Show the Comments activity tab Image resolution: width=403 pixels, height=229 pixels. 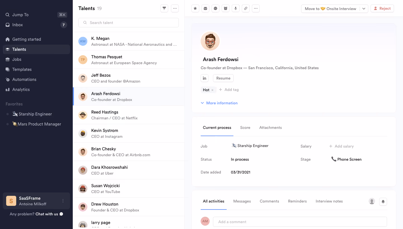coord(270,201)
